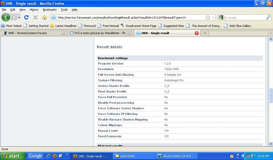Switch to ORB - Single result taskbar button
The height and width of the screenshot is (160, 273).
pyautogui.click(x=91, y=156)
